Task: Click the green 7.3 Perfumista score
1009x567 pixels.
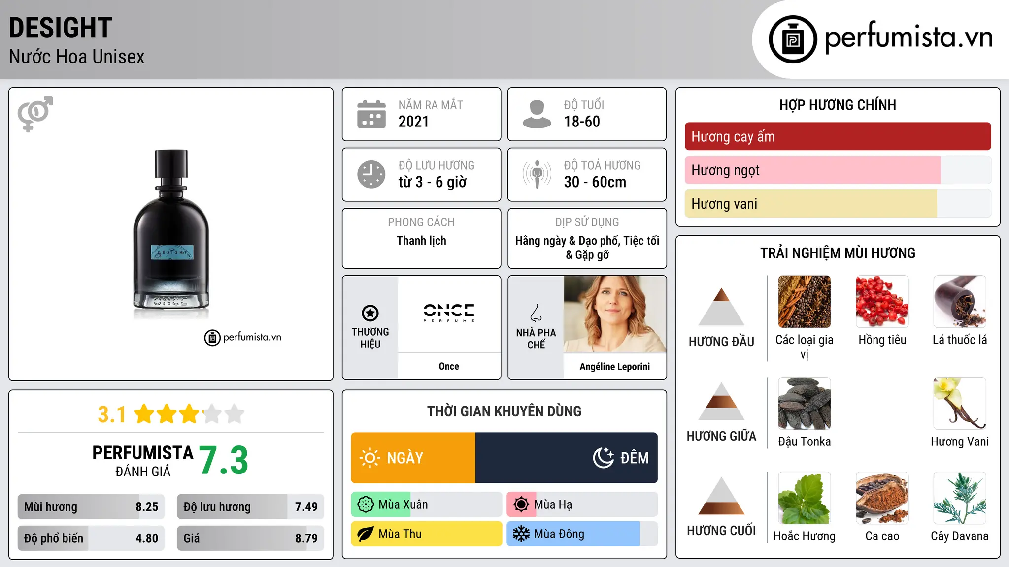Action: pyautogui.click(x=223, y=461)
